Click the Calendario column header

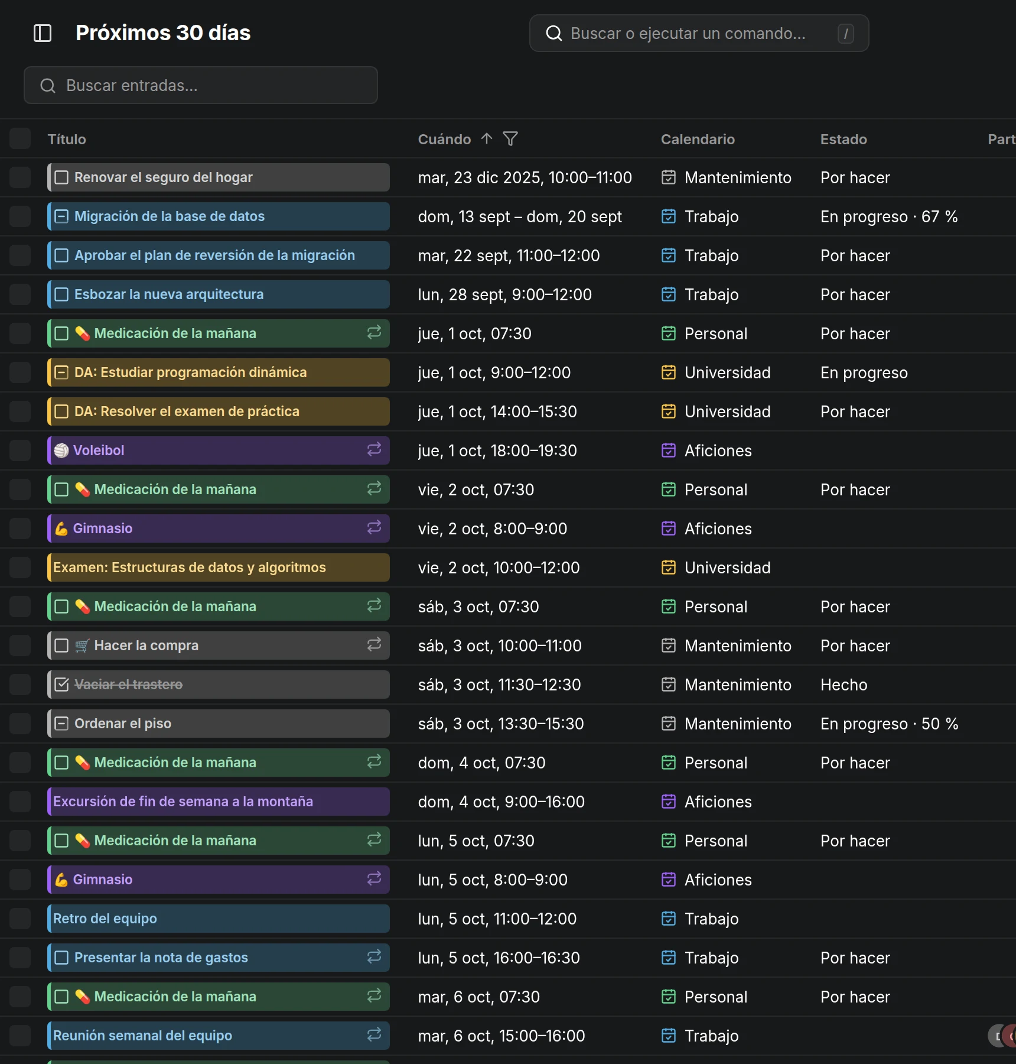tap(698, 140)
